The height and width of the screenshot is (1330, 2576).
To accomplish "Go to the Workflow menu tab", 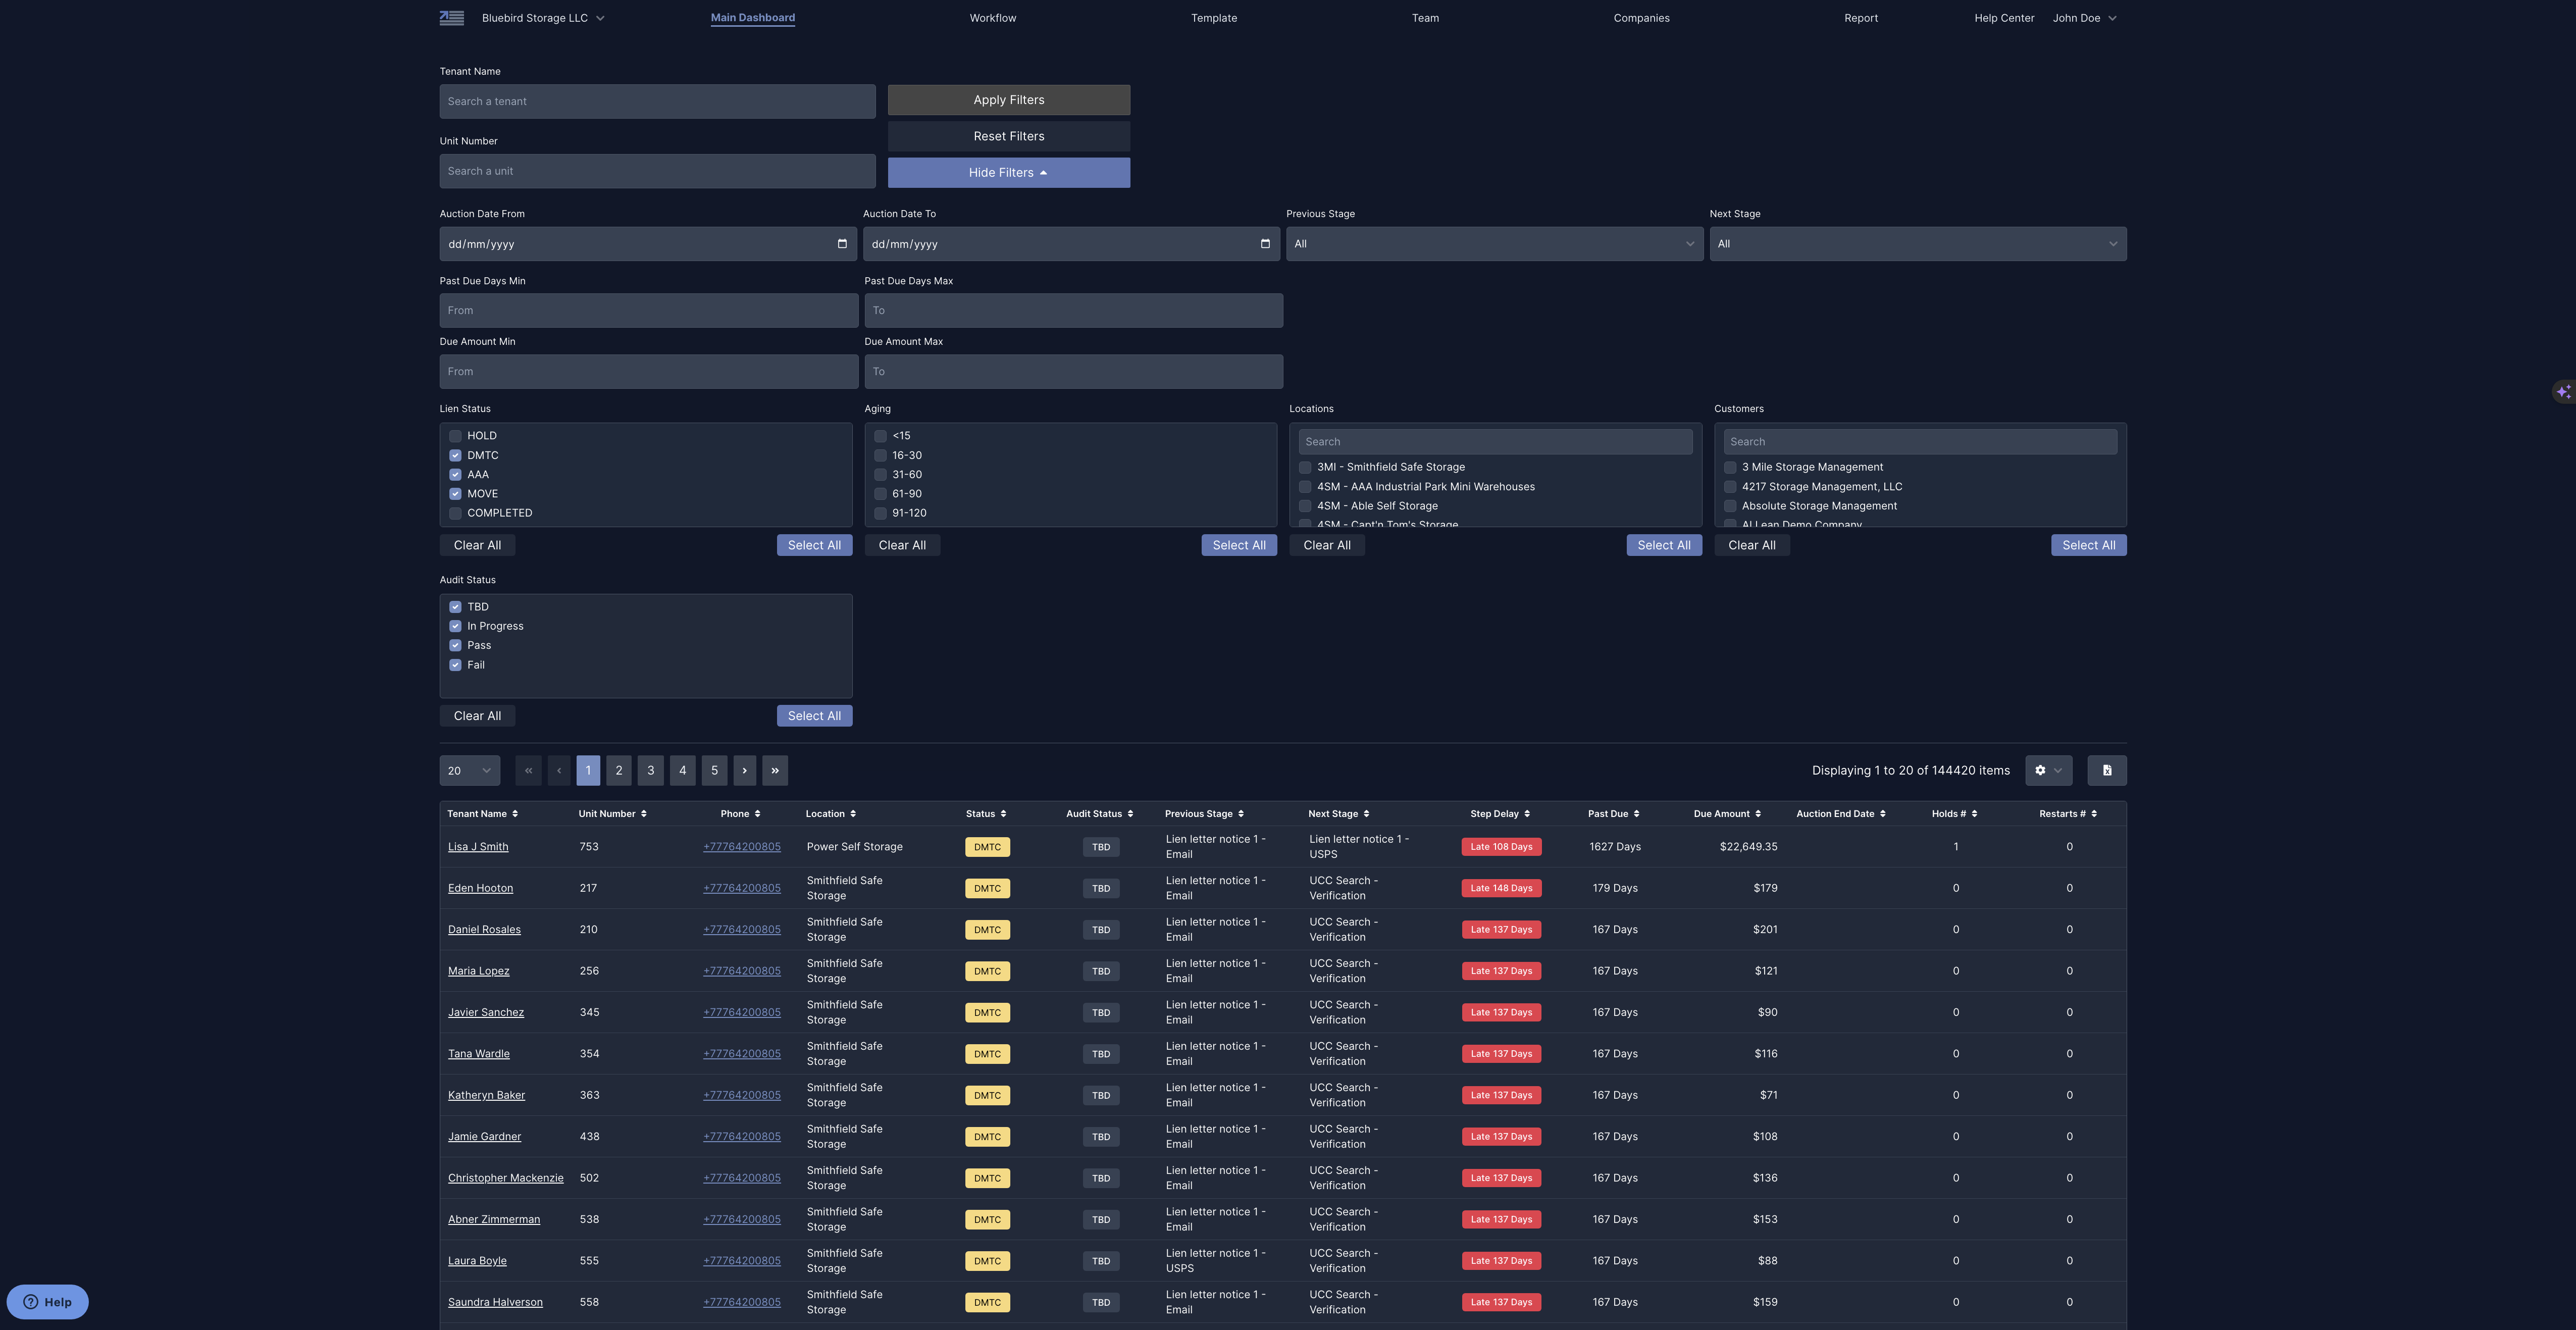I will tap(992, 18).
